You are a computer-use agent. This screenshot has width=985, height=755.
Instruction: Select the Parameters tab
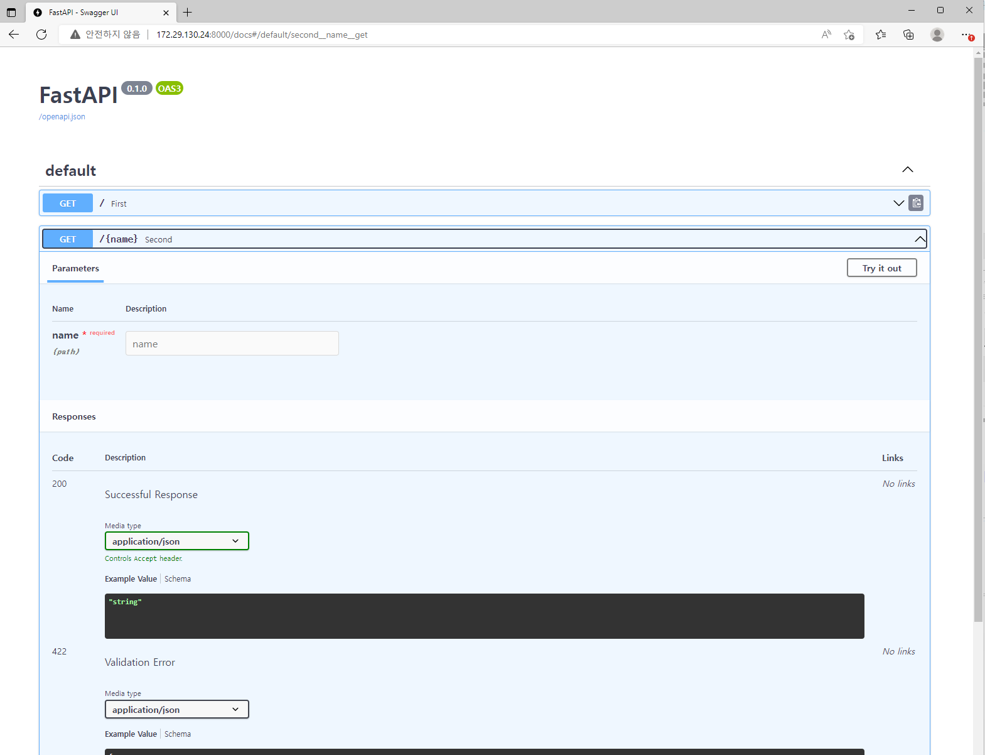click(x=75, y=268)
